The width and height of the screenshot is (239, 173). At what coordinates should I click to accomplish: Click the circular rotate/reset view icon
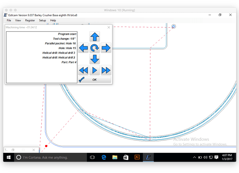(x=95, y=48)
